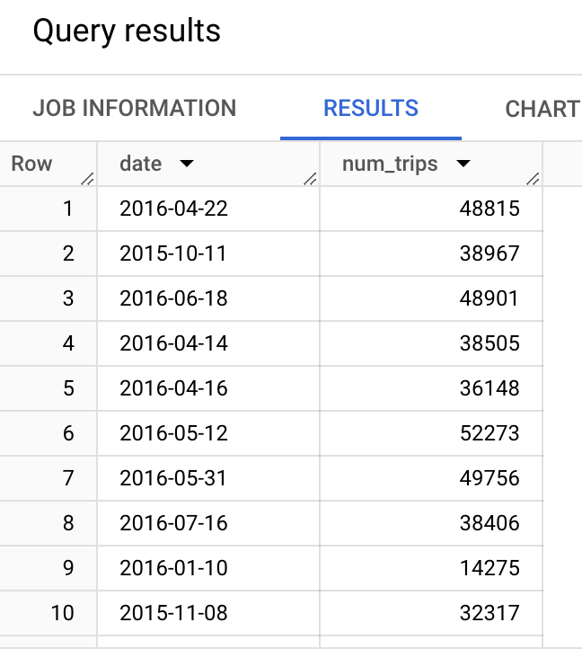Select the date cell 2016-04-22

pyautogui.click(x=173, y=209)
